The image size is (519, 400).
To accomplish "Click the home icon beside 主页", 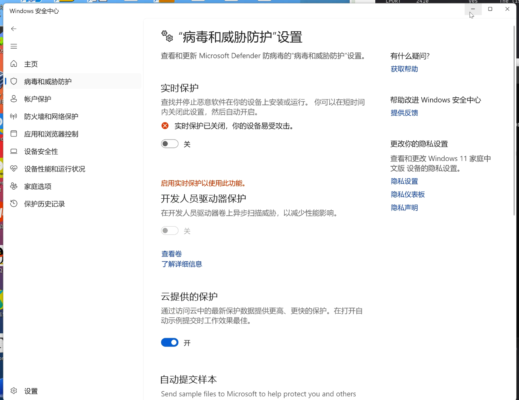I will coord(14,64).
